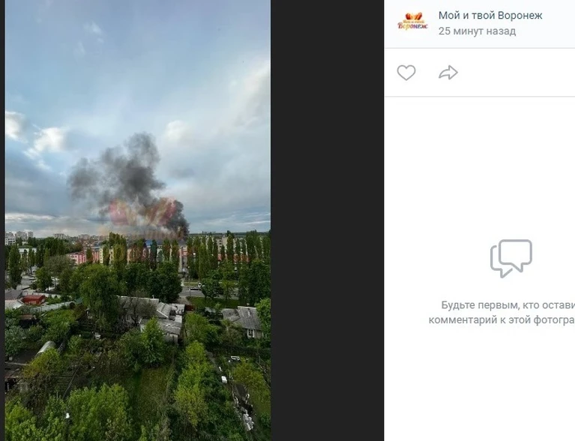Open the Мой и твой Воронеж community link
Viewport: 575px width, 441px height.
[490, 16]
